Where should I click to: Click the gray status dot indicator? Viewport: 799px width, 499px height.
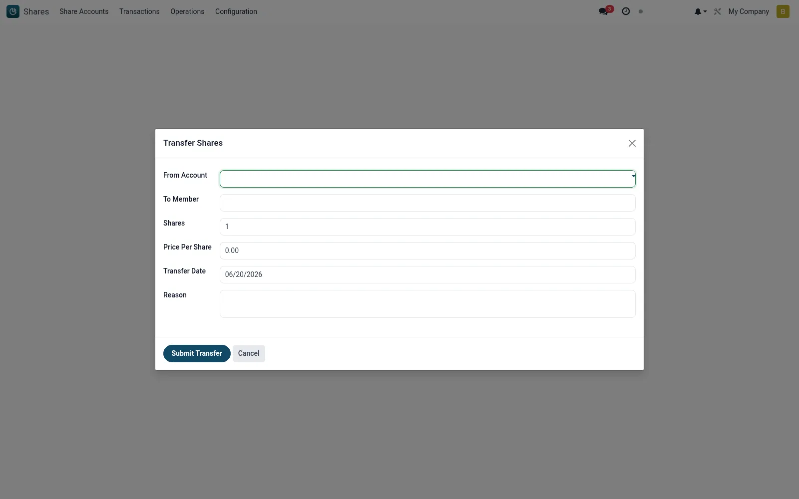tap(641, 11)
